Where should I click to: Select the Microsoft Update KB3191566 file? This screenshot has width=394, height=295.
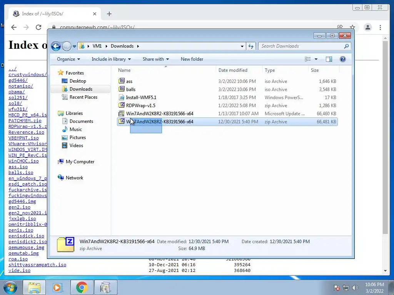click(x=227, y=114)
